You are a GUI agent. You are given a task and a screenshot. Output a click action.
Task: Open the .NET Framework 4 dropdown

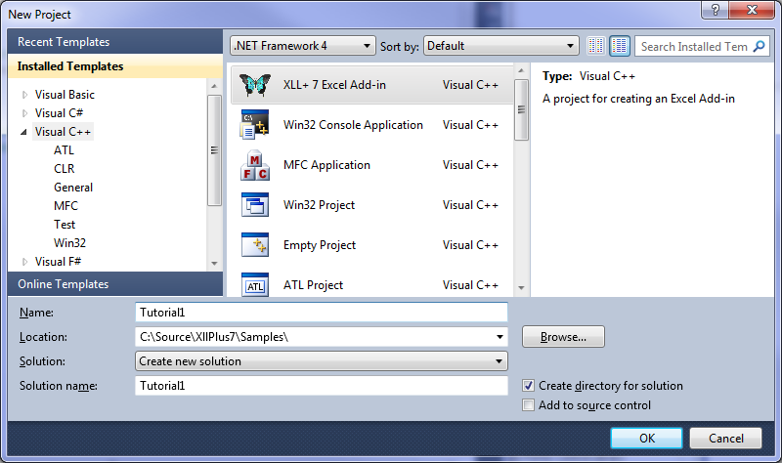(303, 46)
